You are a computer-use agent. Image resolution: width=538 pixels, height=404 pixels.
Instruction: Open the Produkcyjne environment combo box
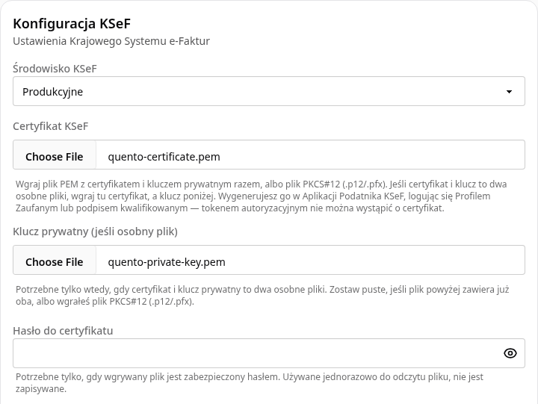click(269, 91)
